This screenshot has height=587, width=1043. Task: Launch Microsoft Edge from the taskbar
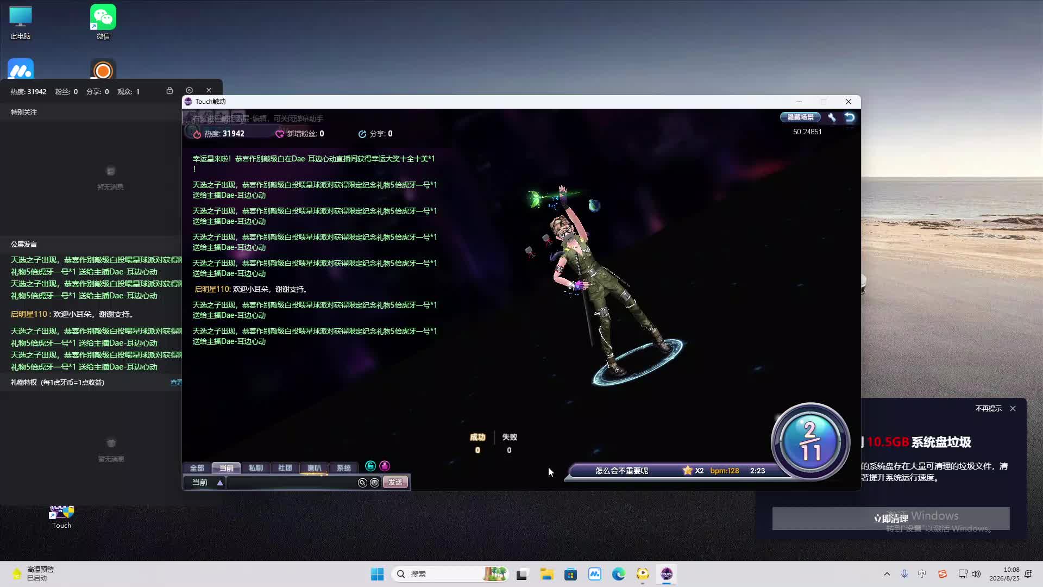618,574
